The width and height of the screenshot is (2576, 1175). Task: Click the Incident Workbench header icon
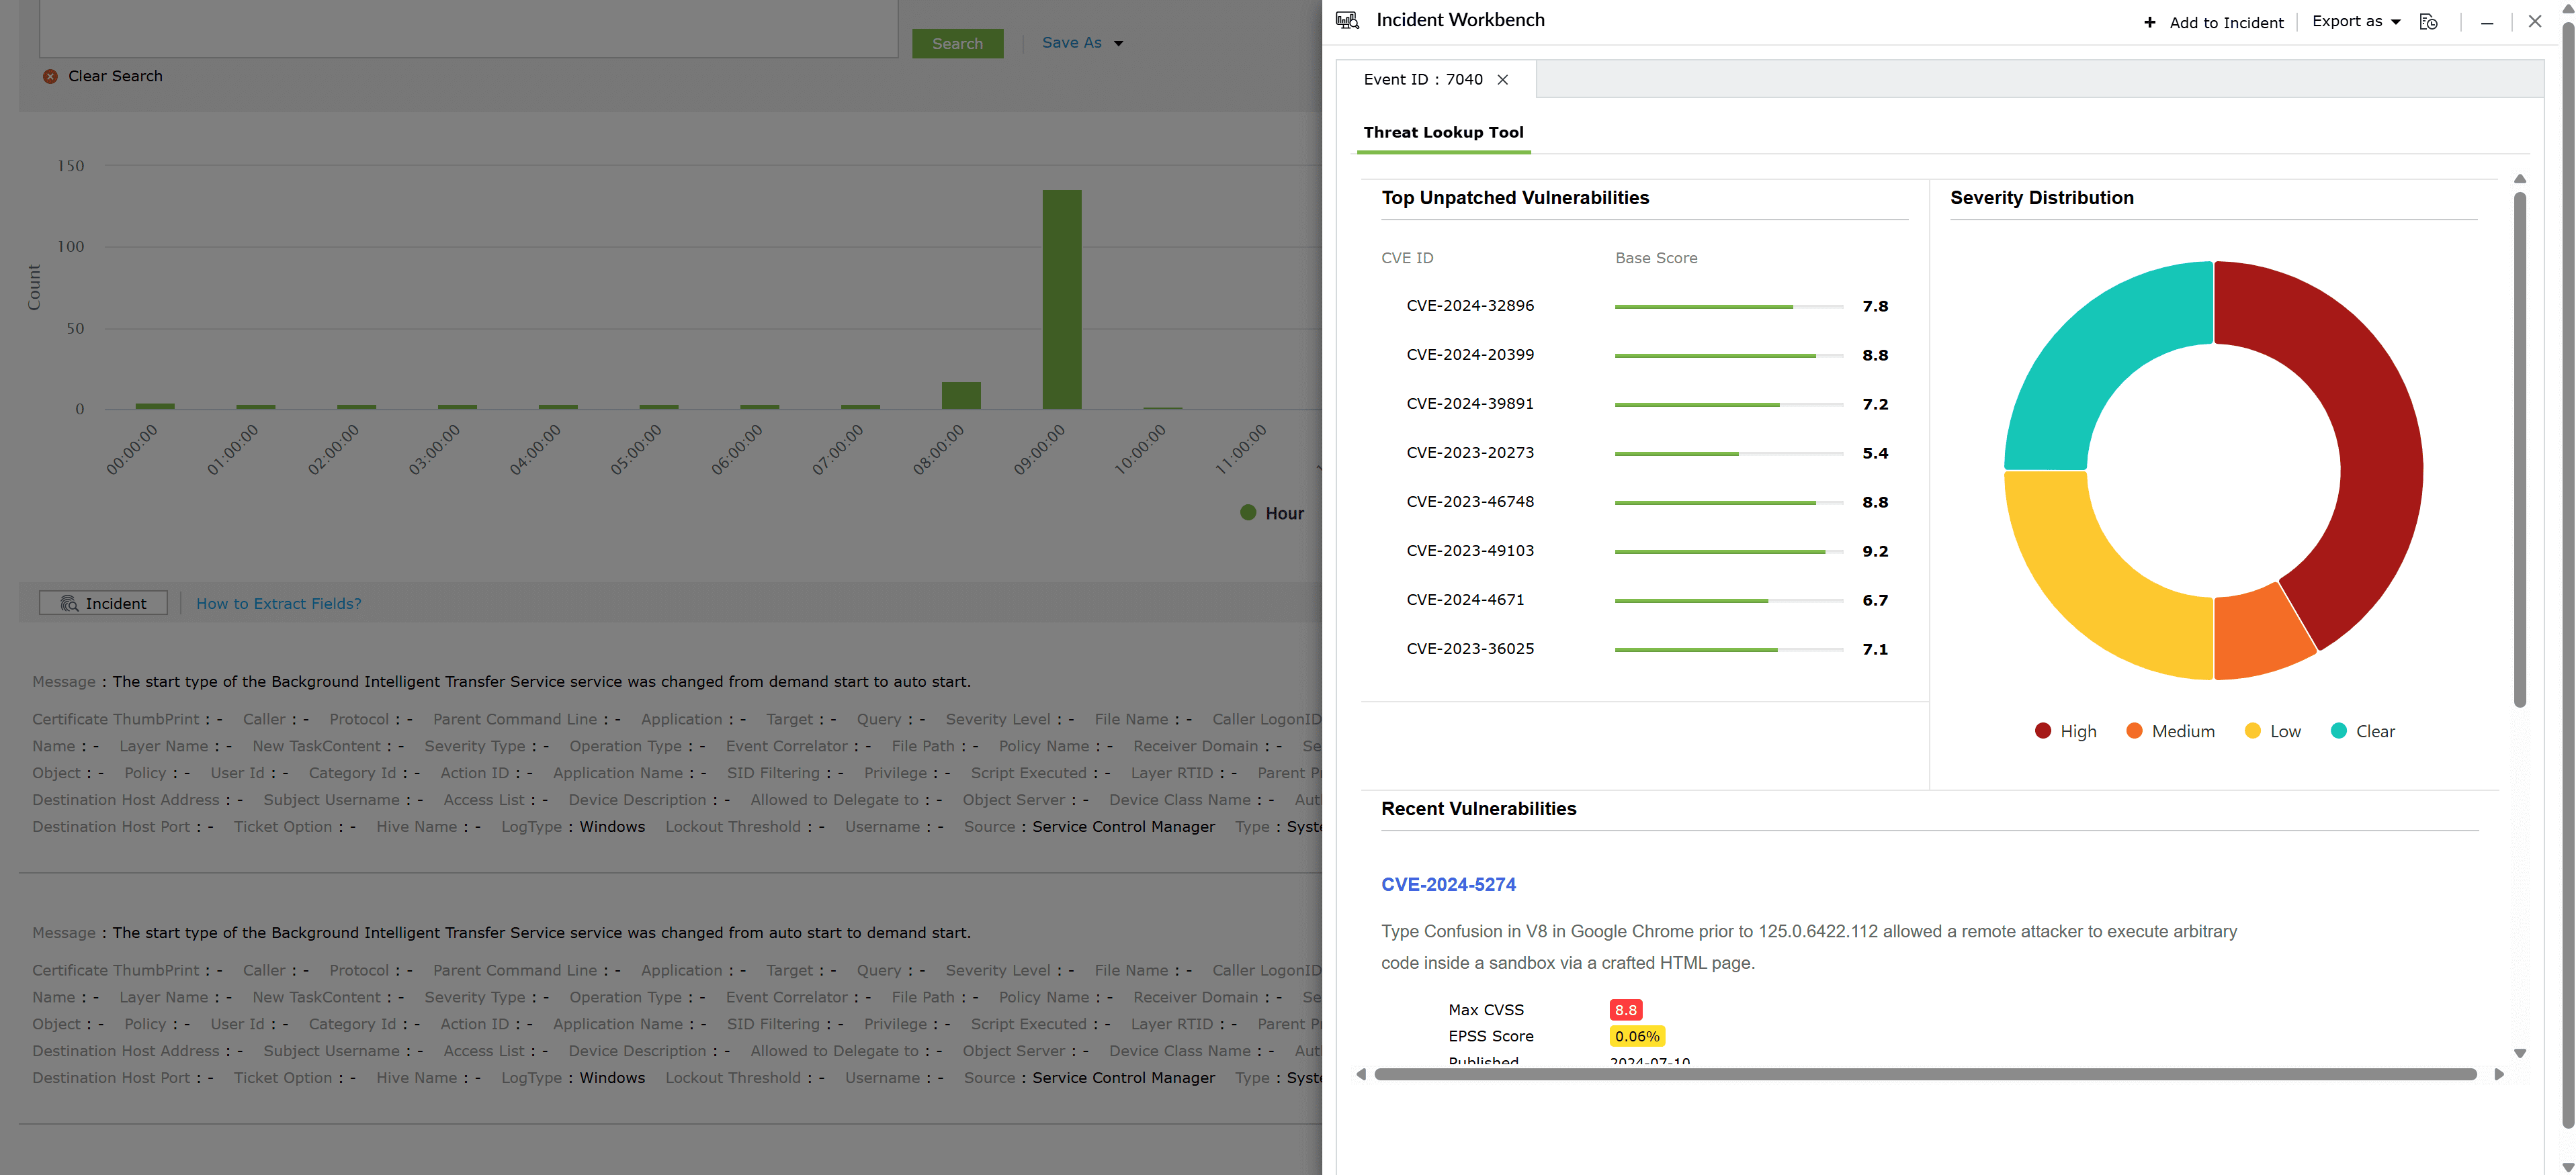[x=1347, y=20]
